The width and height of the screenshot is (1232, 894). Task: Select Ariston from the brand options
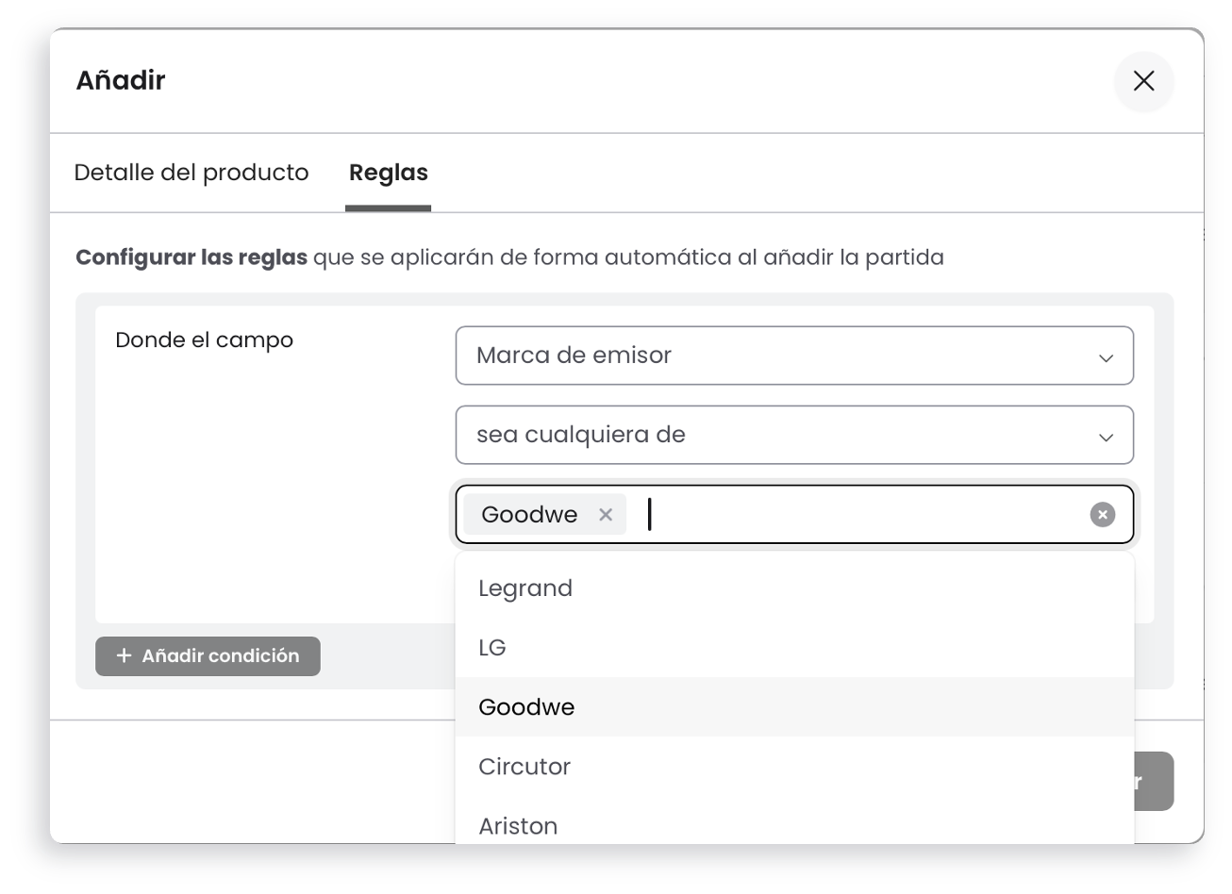518,826
